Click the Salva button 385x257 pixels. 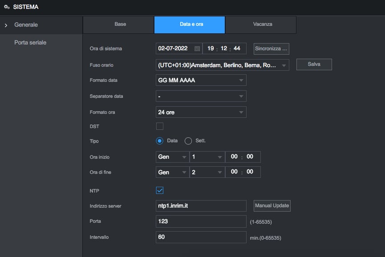click(x=314, y=64)
